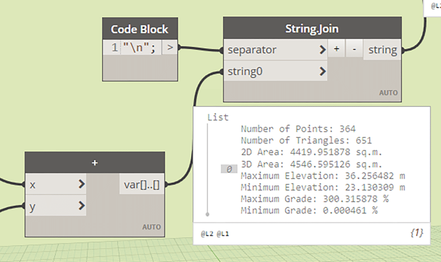Expand the separator input chevron on String.Join
Screen dimensions: 441x262
pyautogui.click(x=323, y=50)
